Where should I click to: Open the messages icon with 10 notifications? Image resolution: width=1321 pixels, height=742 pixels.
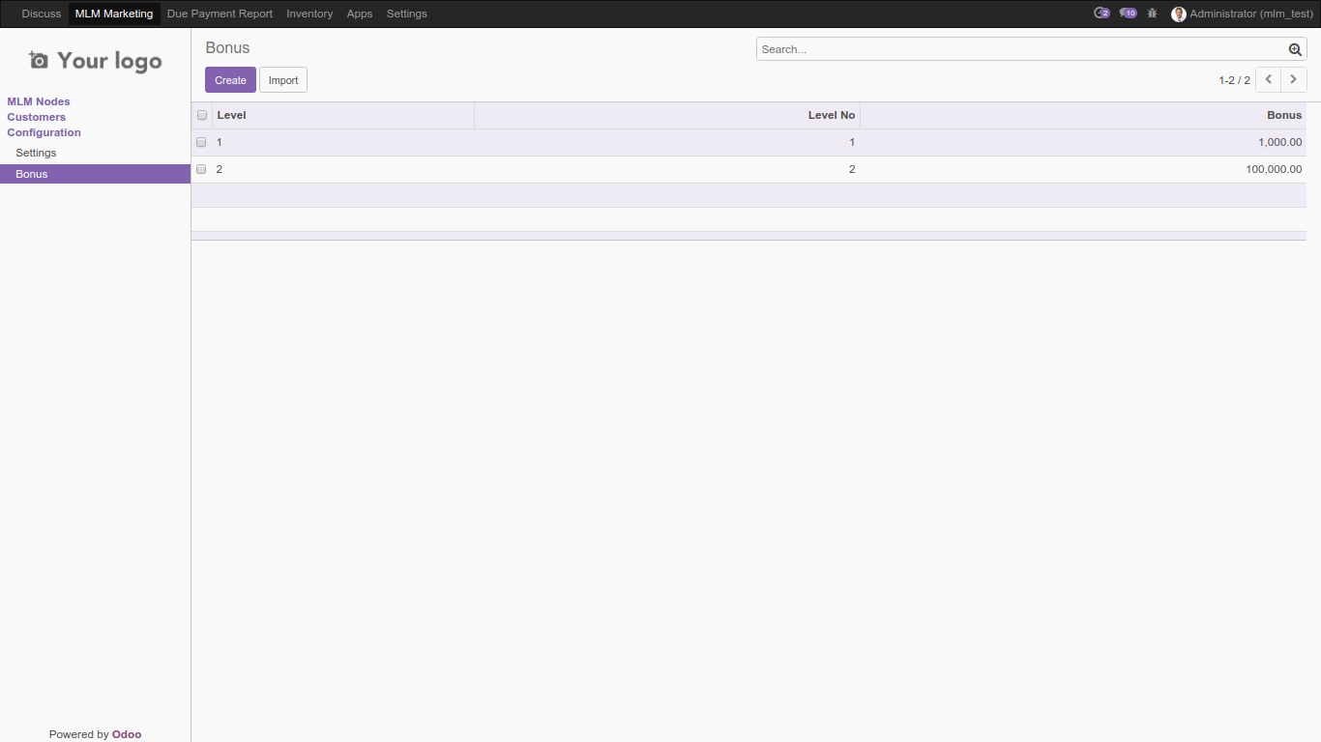(x=1127, y=13)
